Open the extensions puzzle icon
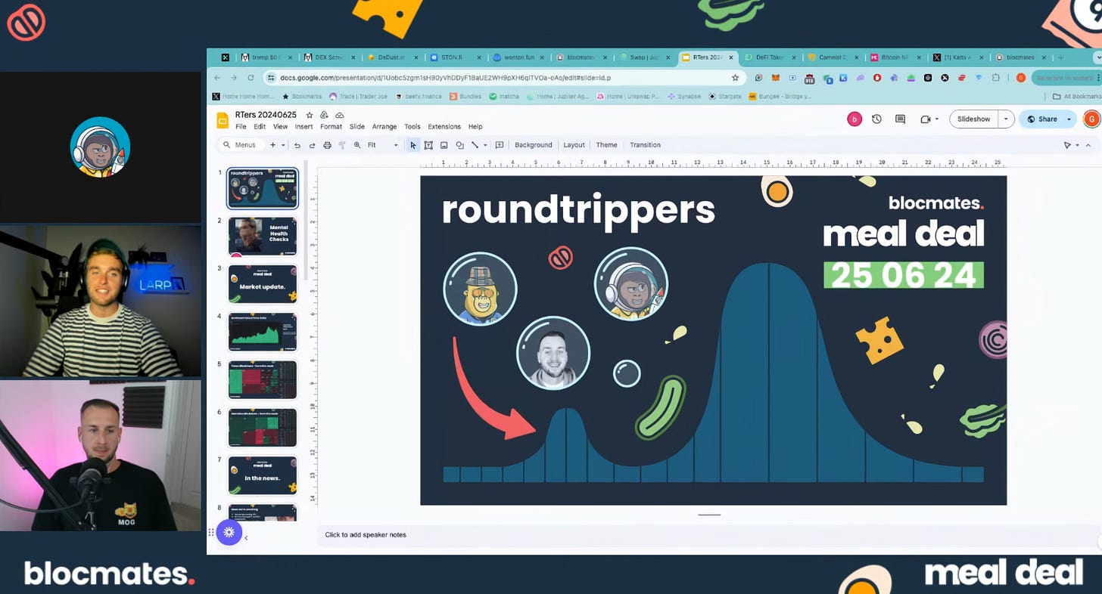This screenshot has width=1102, height=594. (x=996, y=78)
